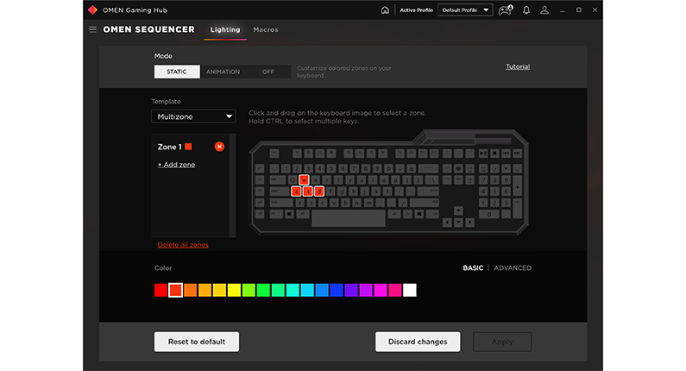
Task: Select Zone 1 in the zone list
Action: (x=169, y=147)
